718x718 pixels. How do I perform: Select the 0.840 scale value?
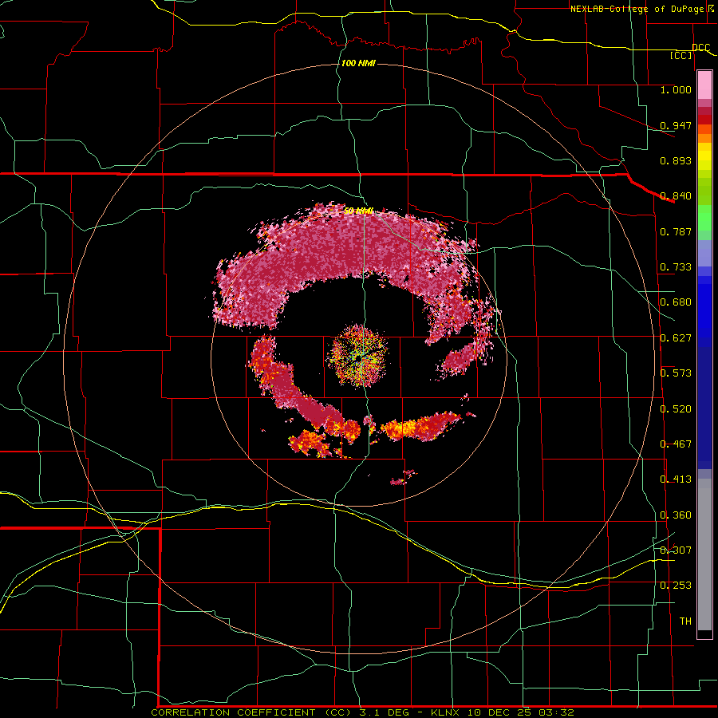(676, 196)
